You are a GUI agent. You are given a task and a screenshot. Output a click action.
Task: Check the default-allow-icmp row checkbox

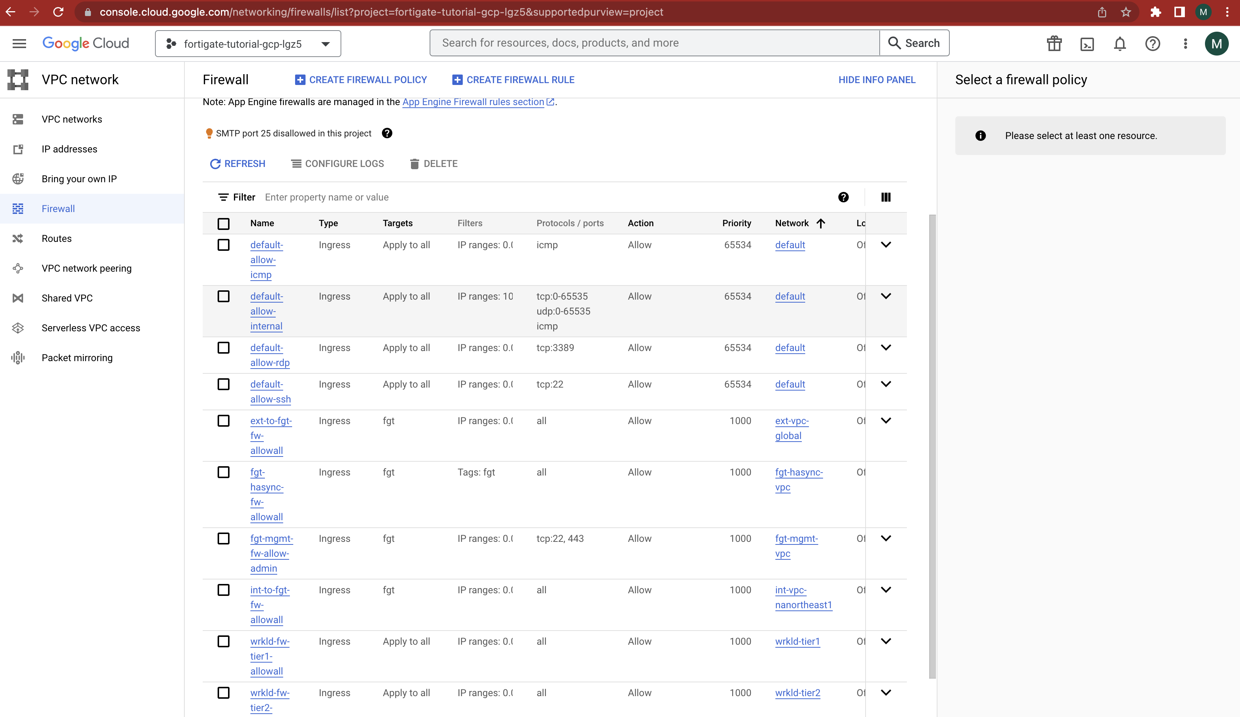click(x=224, y=244)
